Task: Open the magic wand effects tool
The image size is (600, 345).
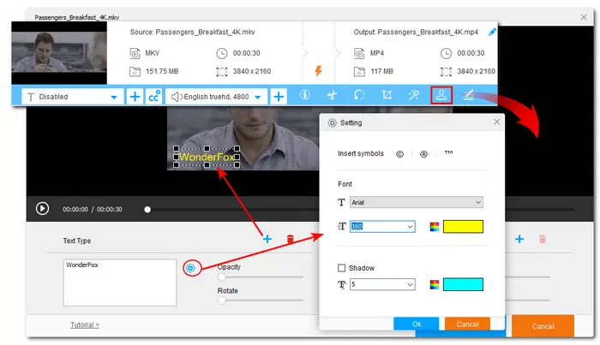Action: [415, 97]
